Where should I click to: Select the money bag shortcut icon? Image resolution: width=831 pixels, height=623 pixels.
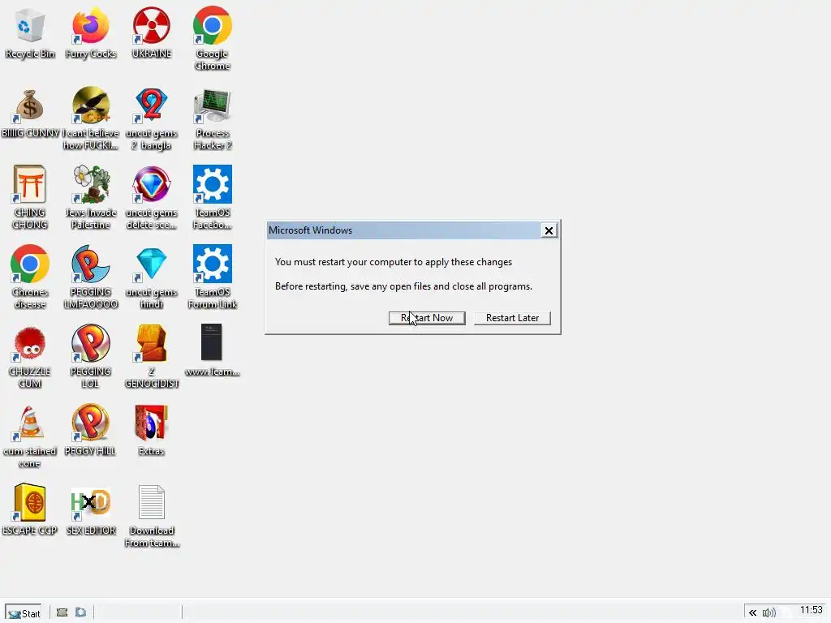[x=30, y=105]
